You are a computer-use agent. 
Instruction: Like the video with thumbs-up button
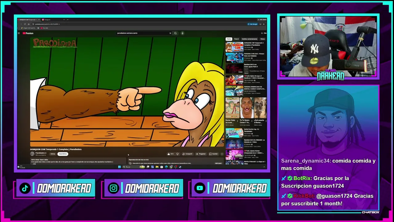170,154
